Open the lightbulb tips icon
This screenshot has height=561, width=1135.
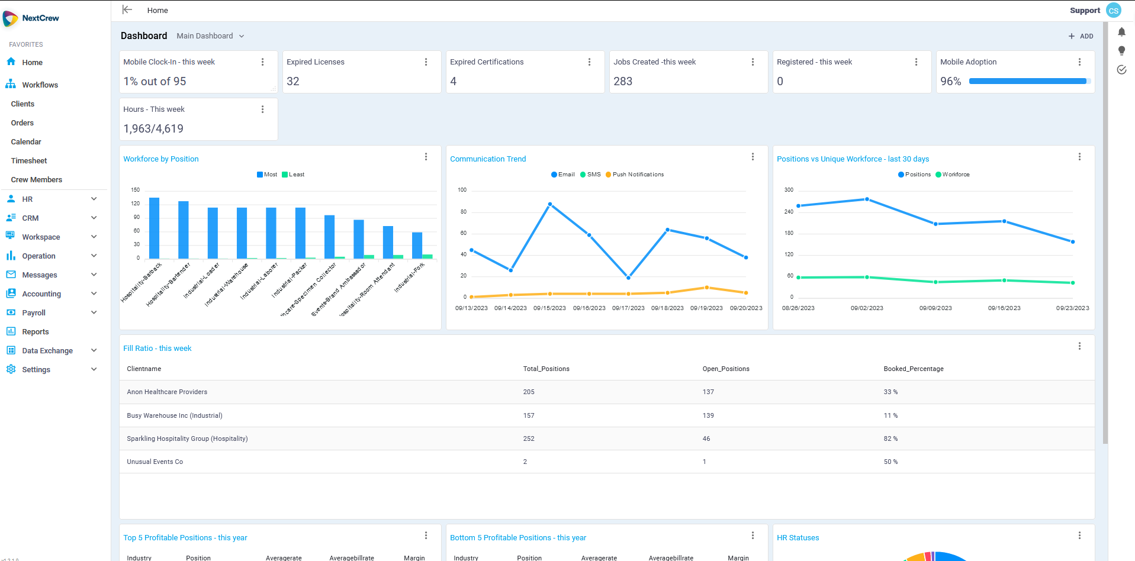pos(1121,51)
